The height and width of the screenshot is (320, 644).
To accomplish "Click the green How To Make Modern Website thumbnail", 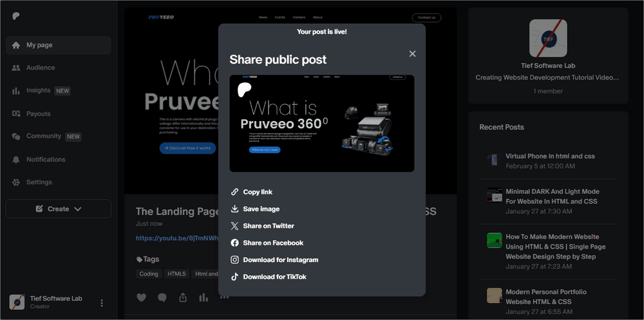I will tap(495, 240).
